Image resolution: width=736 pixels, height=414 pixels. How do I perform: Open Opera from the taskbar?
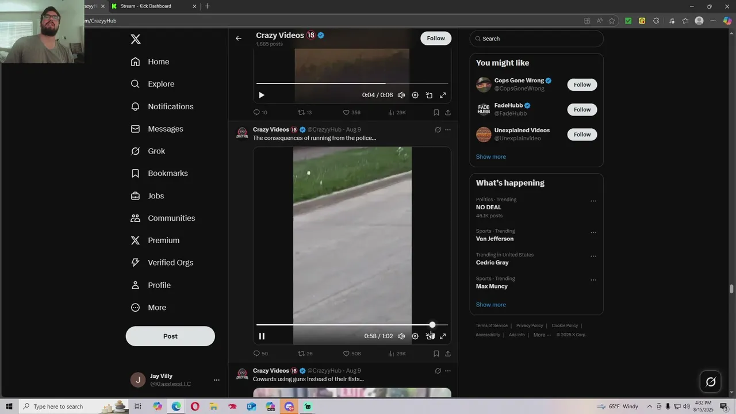(x=195, y=407)
